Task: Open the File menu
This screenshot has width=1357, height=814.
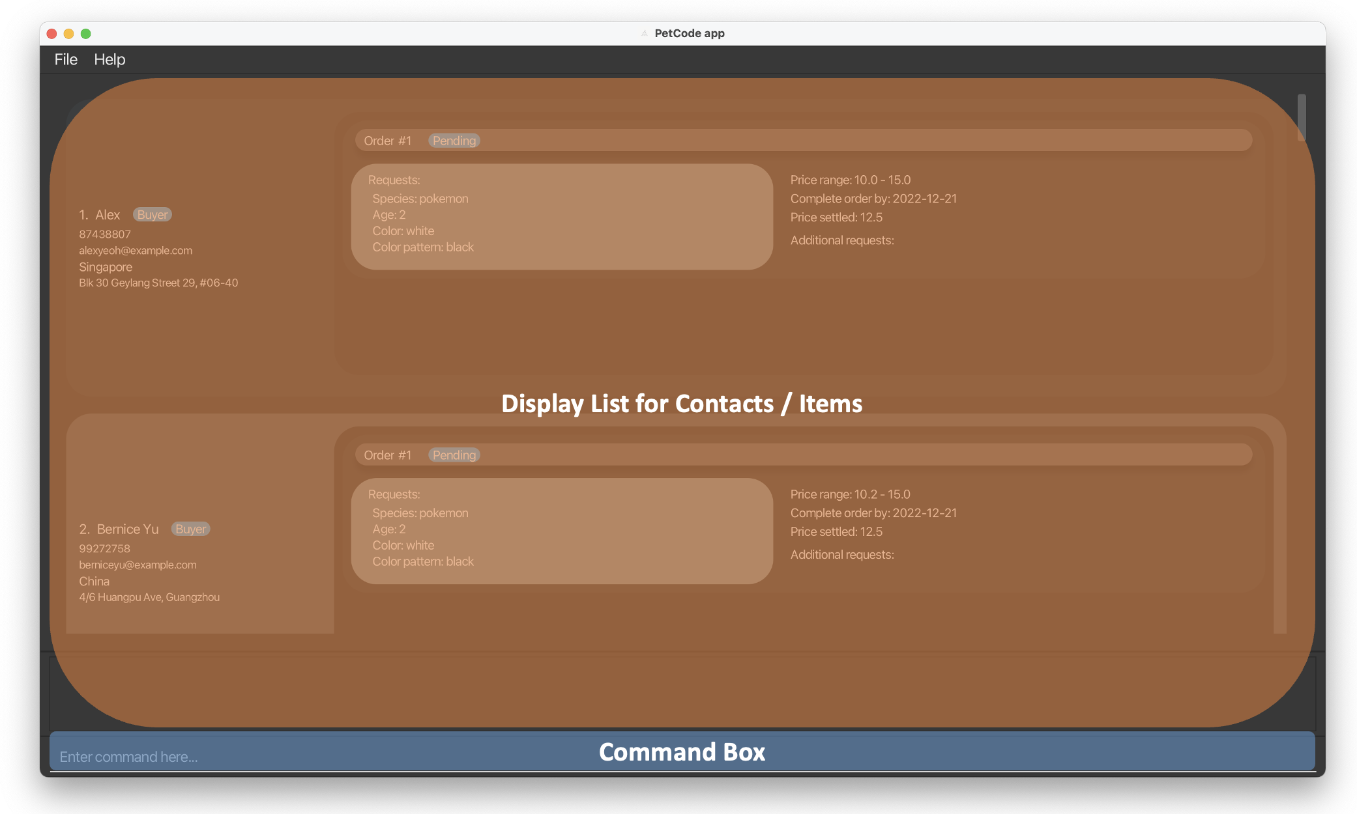Action: coord(66,59)
